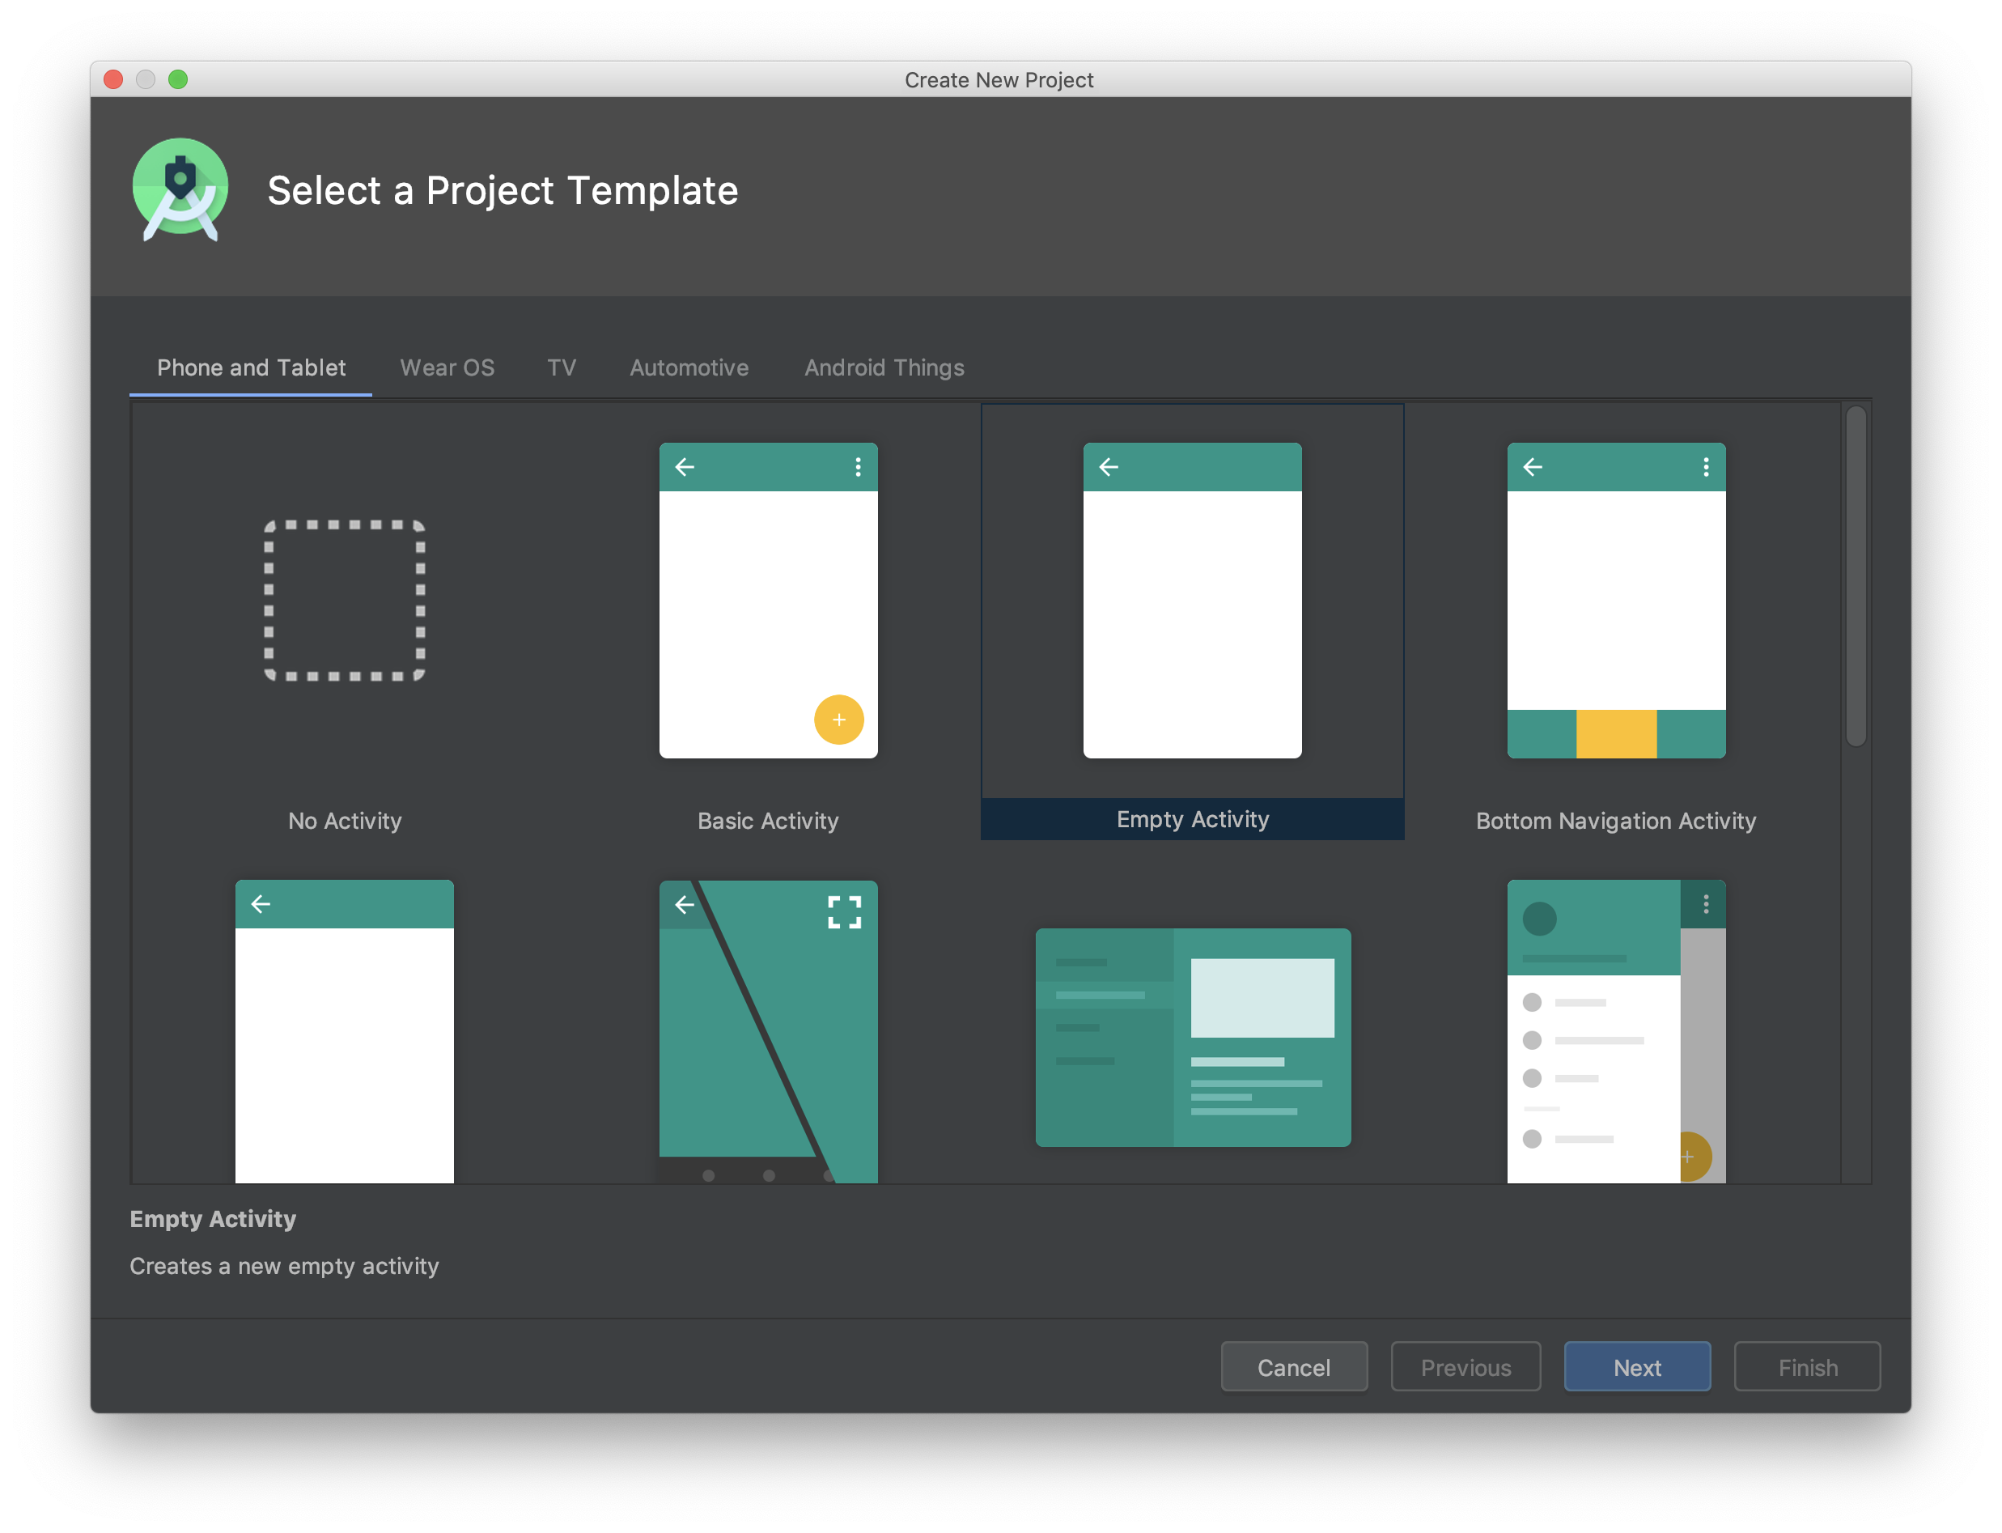Click the yellow bottom navigation bar segment
The height and width of the screenshot is (1533, 2002).
[x=1615, y=733]
